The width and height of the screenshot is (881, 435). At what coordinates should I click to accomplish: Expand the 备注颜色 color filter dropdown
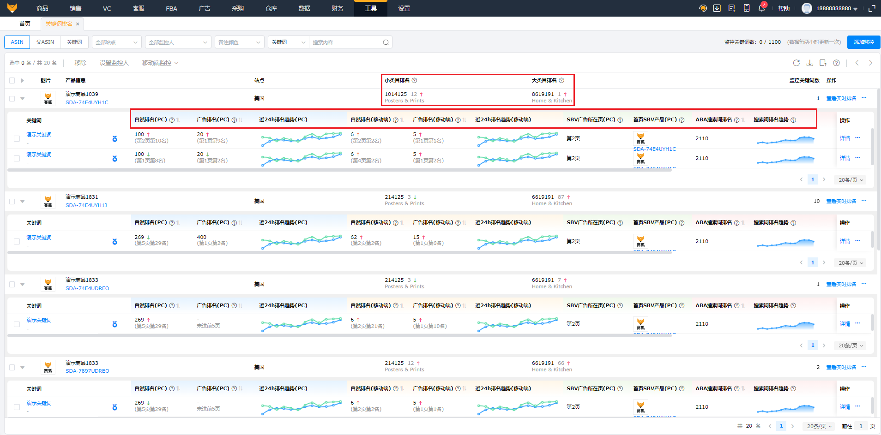coord(239,42)
